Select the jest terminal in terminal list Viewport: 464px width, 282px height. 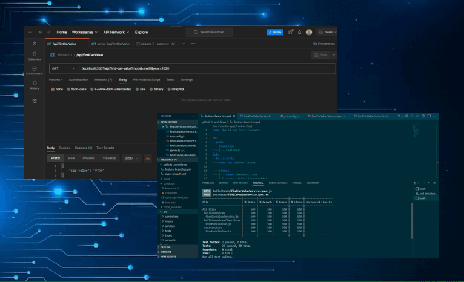click(426, 194)
